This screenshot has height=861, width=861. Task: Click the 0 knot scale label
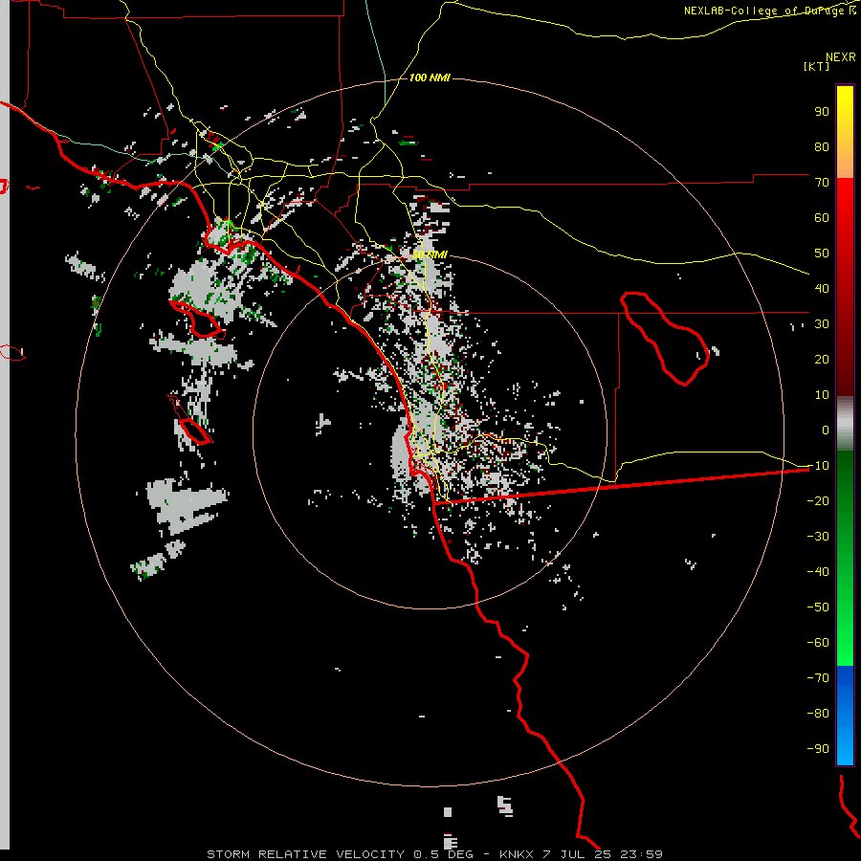point(826,430)
